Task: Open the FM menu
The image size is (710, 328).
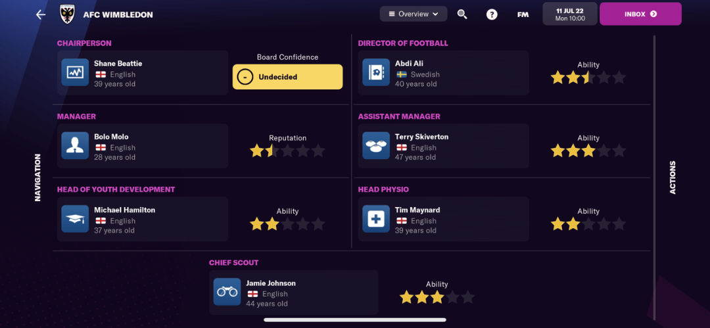Action: pos(523,14)
